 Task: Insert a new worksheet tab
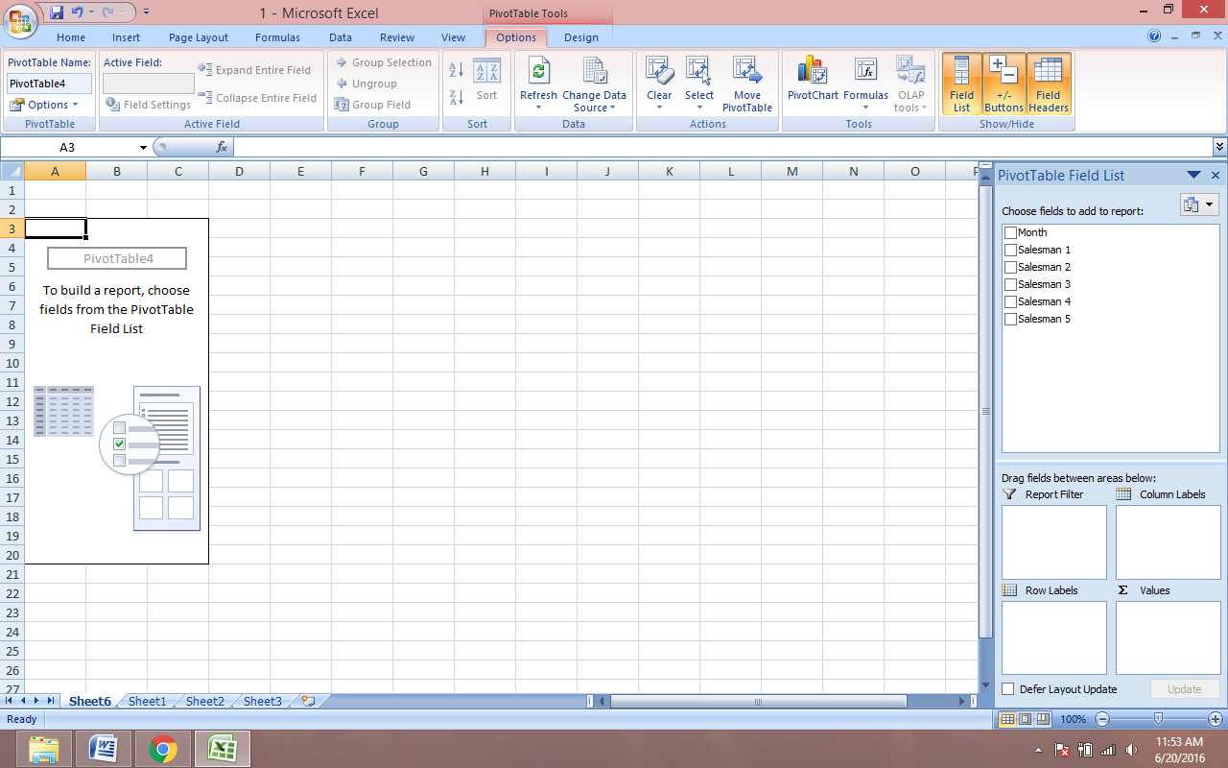308,702
